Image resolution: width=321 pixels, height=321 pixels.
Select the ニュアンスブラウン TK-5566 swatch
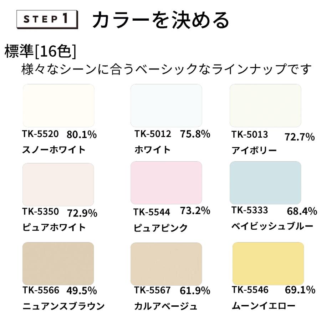coord(58,264)
